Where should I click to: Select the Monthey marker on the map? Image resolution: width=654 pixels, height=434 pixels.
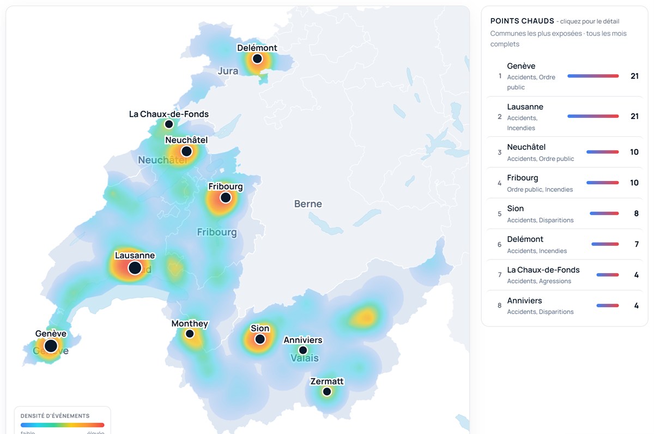click(190, 334)
